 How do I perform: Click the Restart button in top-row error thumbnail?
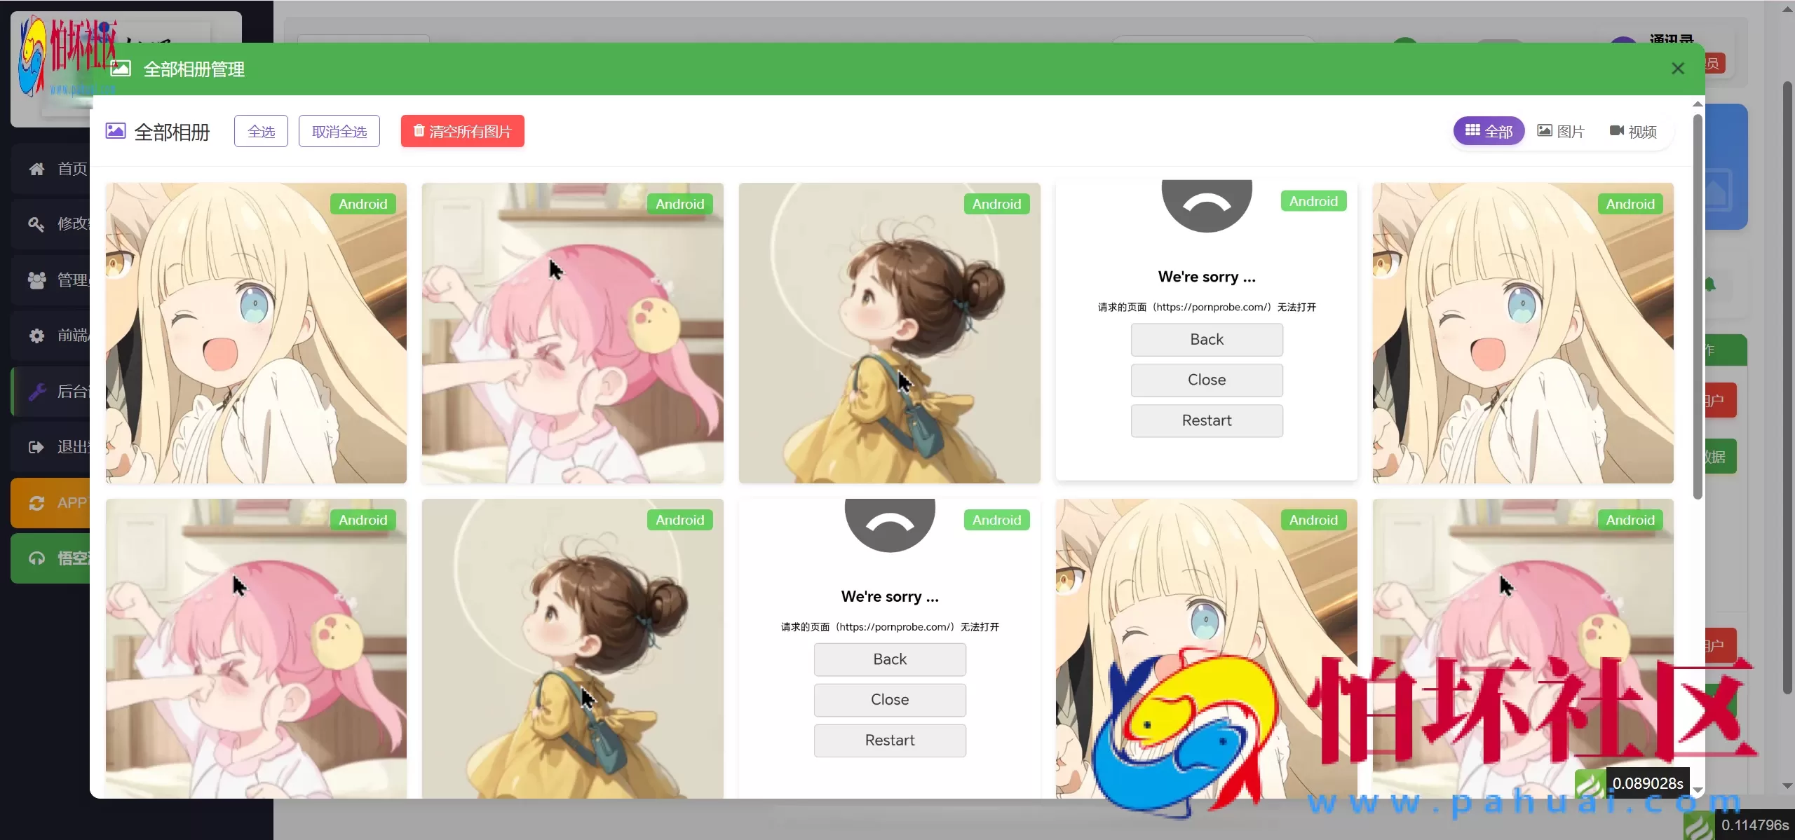point(1206,420)
